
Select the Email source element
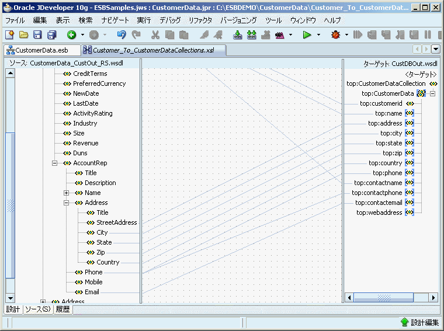point(92,292)
